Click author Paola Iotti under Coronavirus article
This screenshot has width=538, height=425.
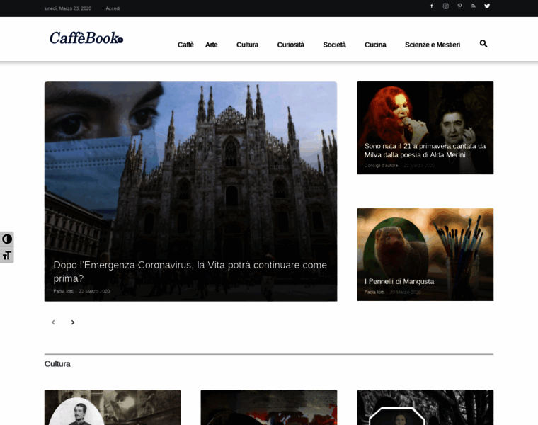[x=63, y=291]
